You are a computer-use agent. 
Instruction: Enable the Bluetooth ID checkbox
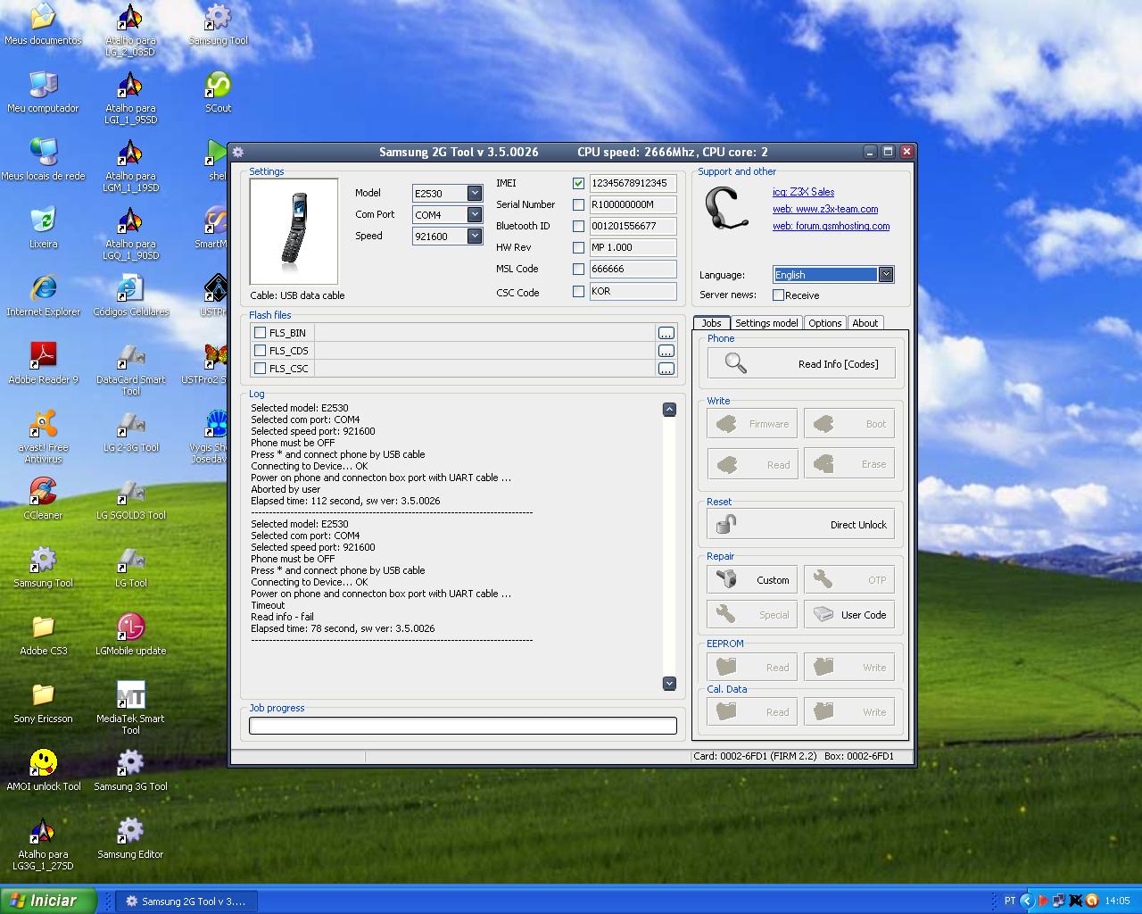[578, 226]
